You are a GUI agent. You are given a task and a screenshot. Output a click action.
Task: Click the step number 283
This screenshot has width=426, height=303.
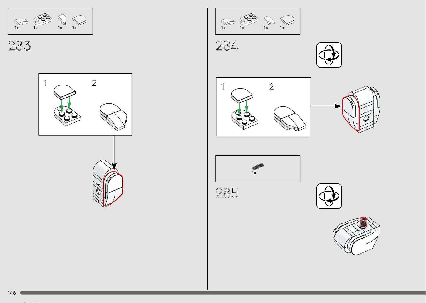tap(19, 46)
